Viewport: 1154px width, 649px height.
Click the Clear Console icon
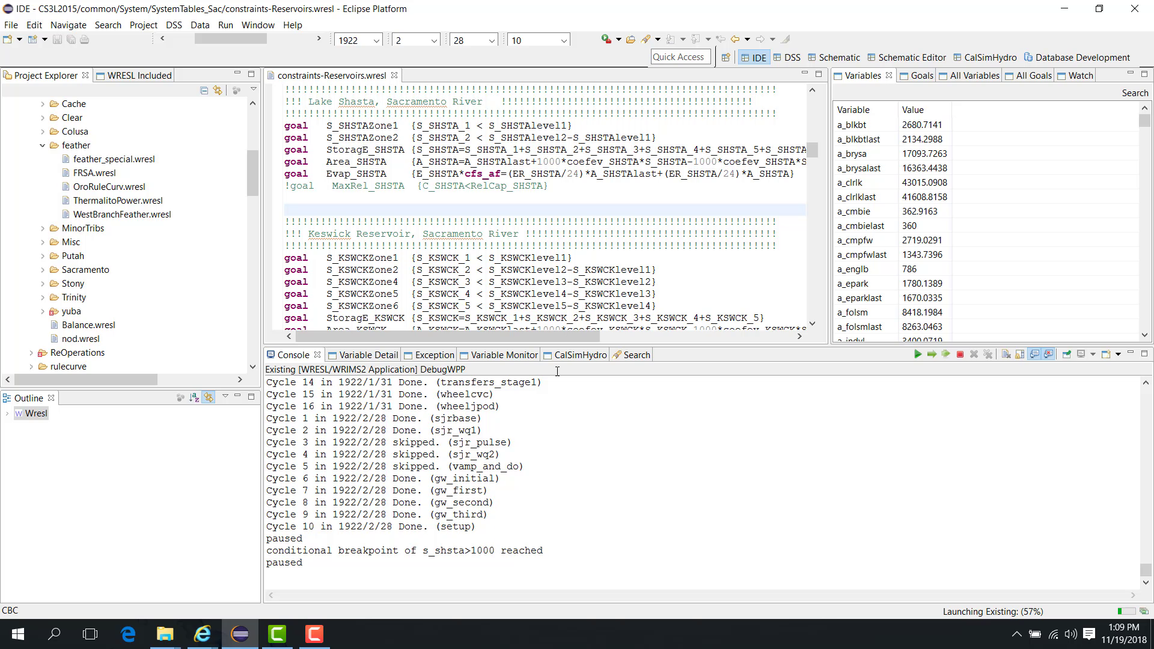click(1006, 355)
